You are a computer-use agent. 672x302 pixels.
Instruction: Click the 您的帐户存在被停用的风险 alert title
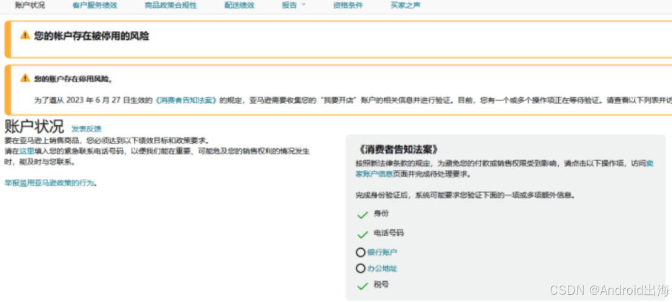pyautogui.click(x=91, y=36)
